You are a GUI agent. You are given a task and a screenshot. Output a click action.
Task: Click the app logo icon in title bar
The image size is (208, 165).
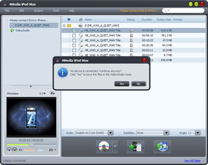(x=5, y=4)
